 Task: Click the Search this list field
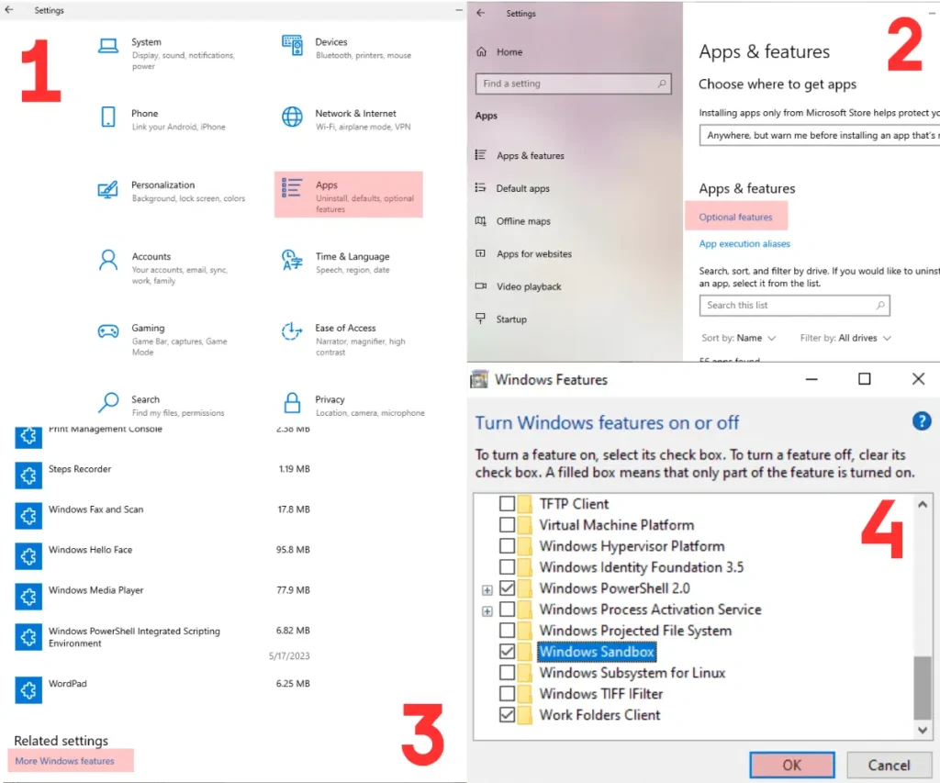794,305
